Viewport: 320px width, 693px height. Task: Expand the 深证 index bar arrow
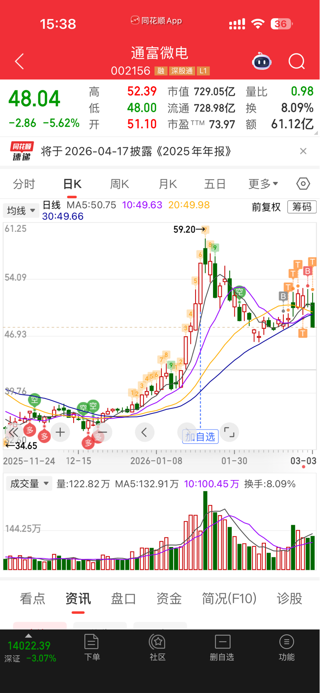[x=28, y=636]
